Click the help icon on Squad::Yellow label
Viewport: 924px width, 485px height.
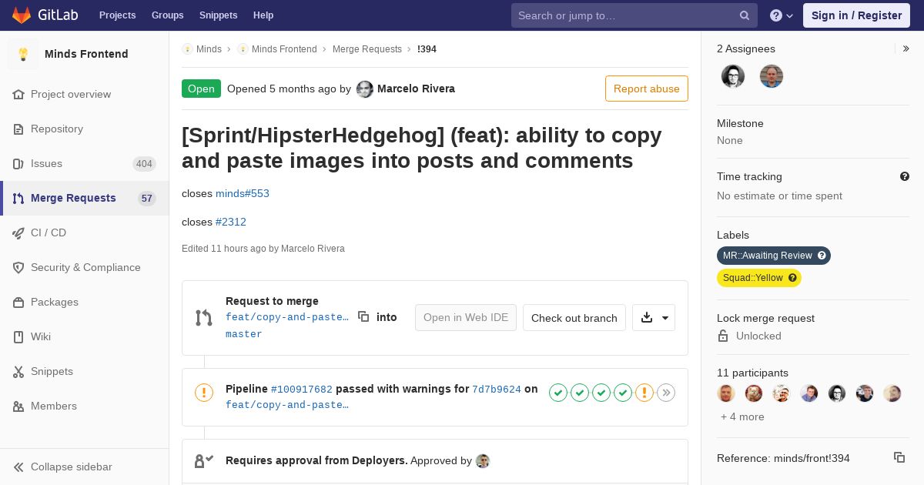[x=792, y=278]
